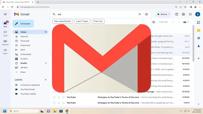
Task: Apply the From me filter chip
Action: pos(98,21)
